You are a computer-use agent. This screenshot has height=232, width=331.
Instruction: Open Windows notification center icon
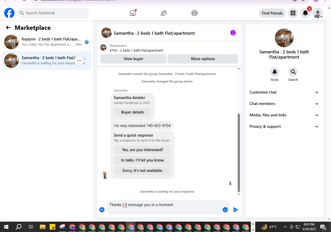click(x=324, y=227)
